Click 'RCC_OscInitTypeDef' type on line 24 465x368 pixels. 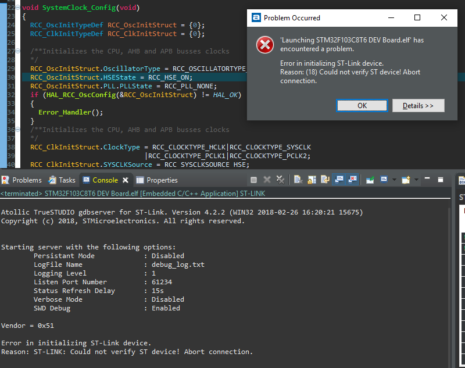pos(67,25)
